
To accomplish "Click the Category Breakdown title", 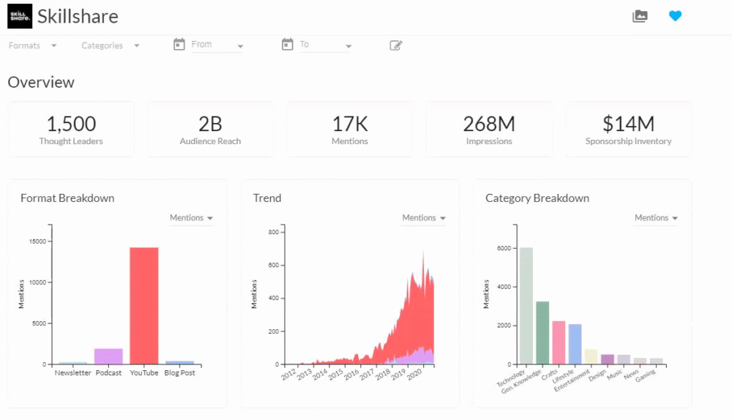I will coord(537,198).
